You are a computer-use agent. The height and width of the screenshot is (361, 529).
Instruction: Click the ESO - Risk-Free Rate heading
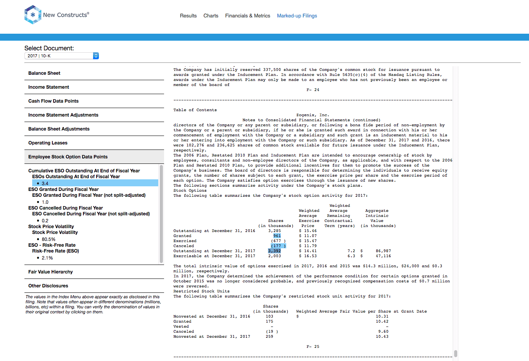click(x=52, y=245)
